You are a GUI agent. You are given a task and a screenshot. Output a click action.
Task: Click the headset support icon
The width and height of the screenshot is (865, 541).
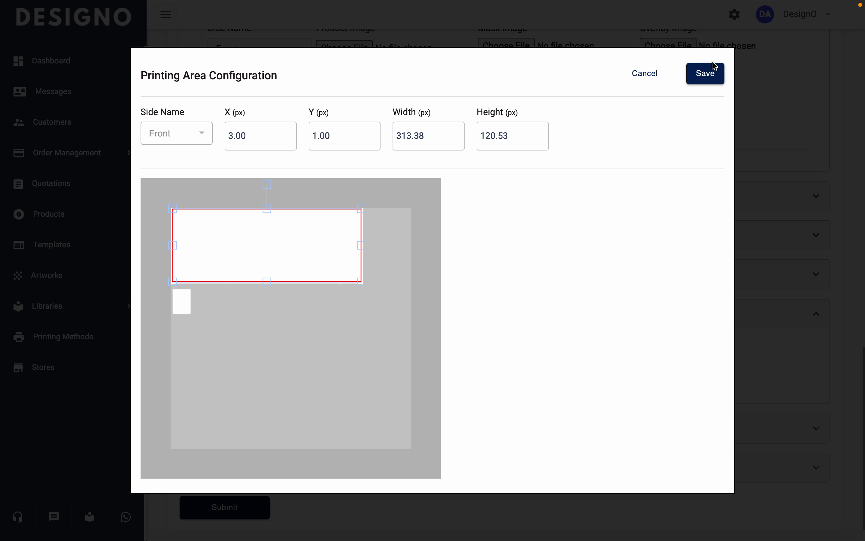[x=18, y=517]
